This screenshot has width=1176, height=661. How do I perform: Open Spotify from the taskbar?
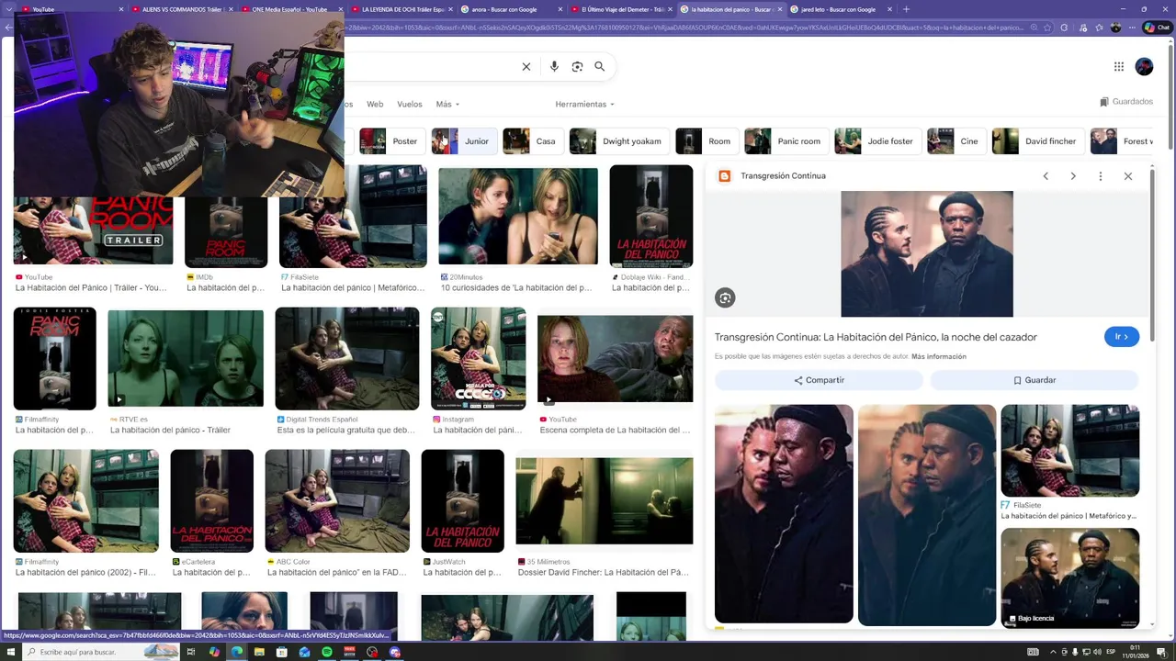[x=327, y=652]
